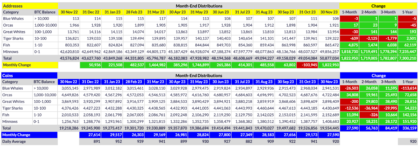Select the 50,936 monthly change cell

tap(91, 65)
